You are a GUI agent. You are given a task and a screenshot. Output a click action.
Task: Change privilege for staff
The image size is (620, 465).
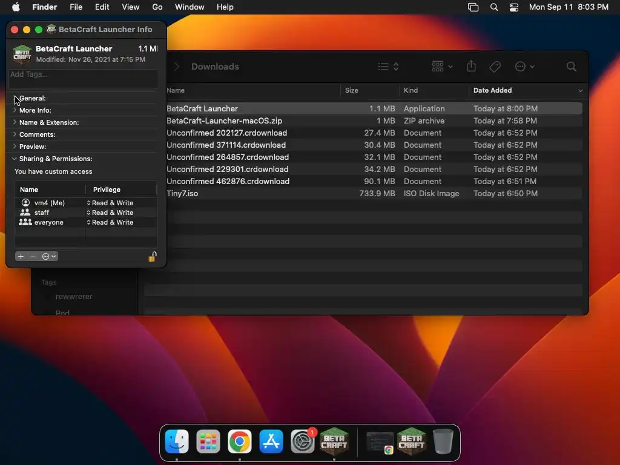pos(110,213)
